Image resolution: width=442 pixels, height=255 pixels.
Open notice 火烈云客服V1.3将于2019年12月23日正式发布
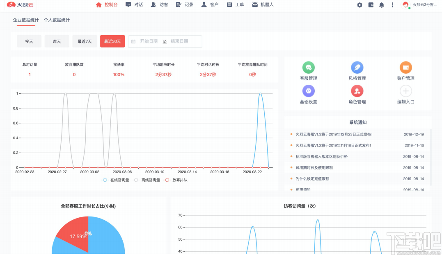tap(334, 134)
